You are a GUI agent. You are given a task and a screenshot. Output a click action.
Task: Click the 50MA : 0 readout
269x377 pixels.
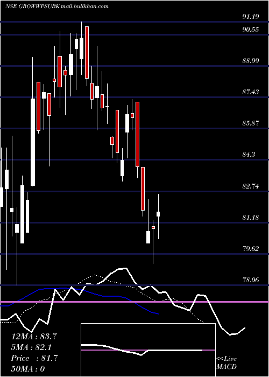coord(28,369)
